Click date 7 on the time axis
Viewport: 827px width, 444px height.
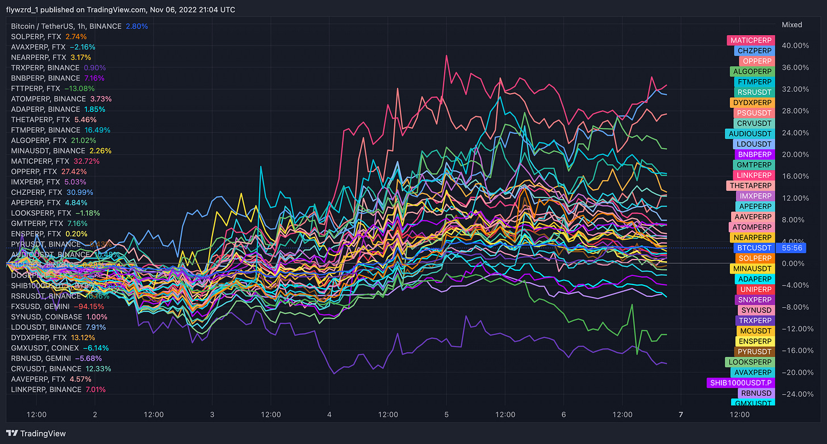click(x=681, y=414)
